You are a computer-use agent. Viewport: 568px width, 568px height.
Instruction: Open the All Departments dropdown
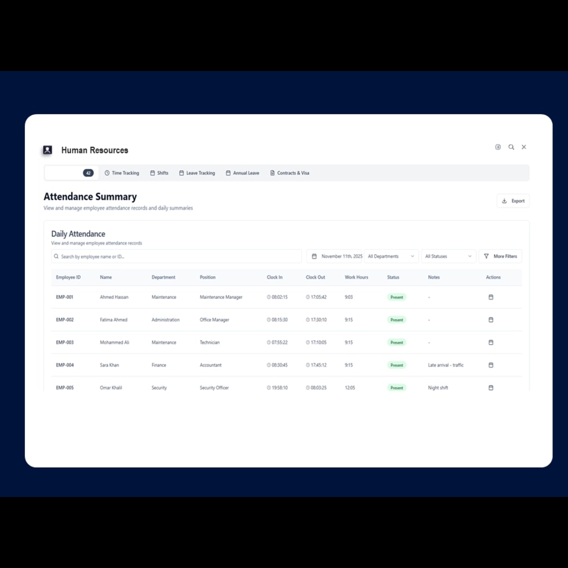click(x=391, y=256)
